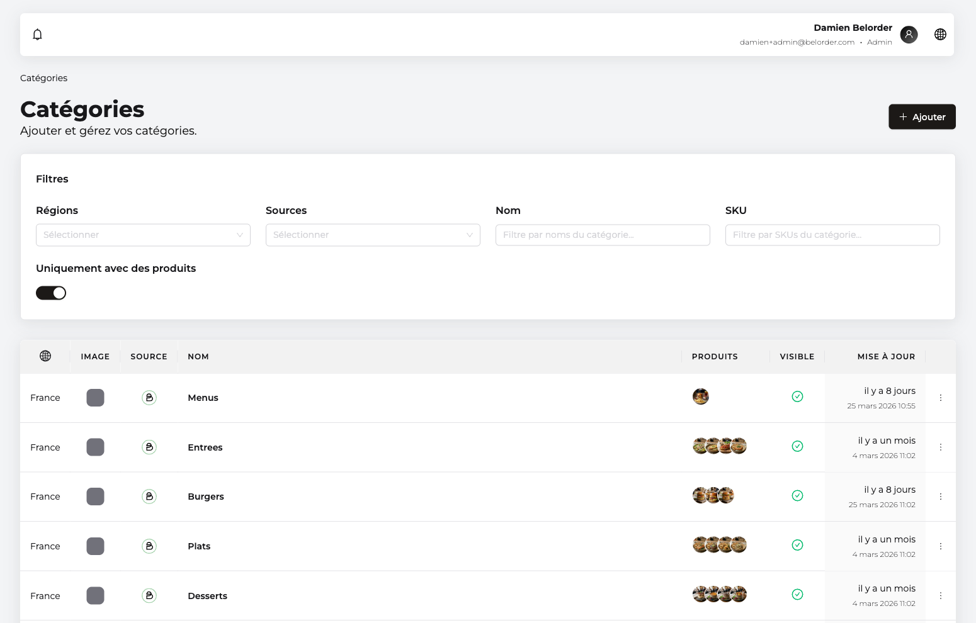Click the Damien Belorder user name
Image resolution: width=976 pixels, height=623 pixels.
[853, 28]
